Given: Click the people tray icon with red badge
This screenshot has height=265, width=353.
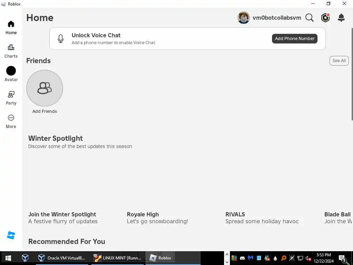Looking at the screenshot, I should click(x=267, y=258).
